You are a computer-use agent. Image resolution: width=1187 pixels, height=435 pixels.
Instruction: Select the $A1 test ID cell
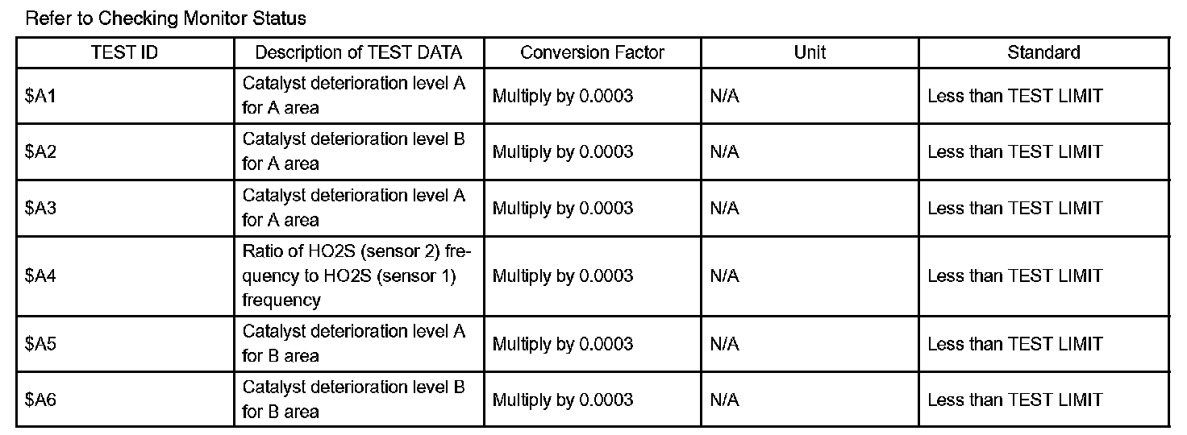125,96
